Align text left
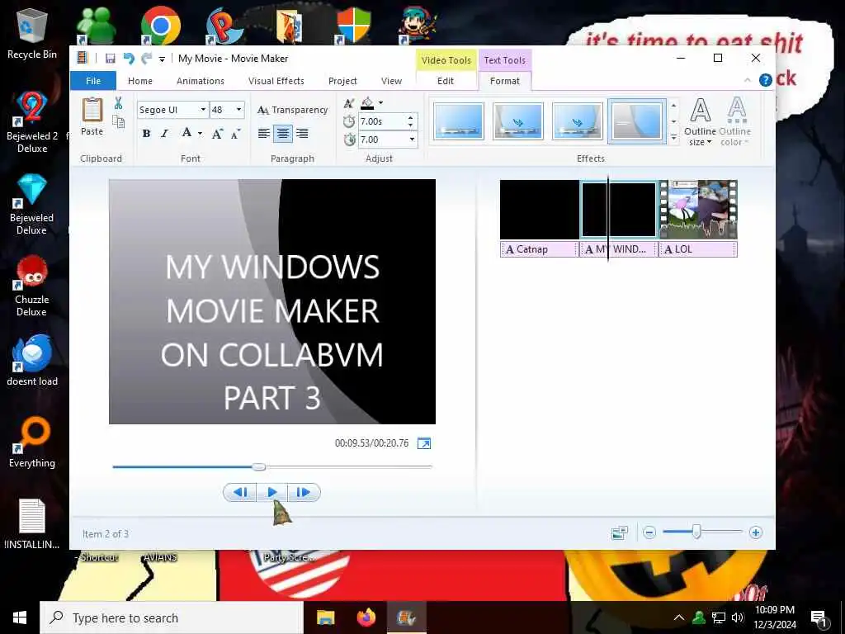The width and height of the screenshot is (845, 634). [263, 133]
